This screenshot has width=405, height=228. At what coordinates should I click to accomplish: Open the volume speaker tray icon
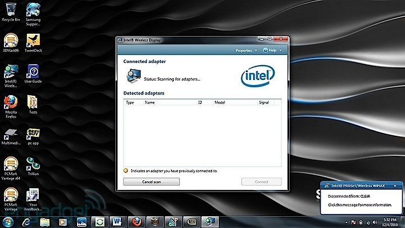point(375,222)
